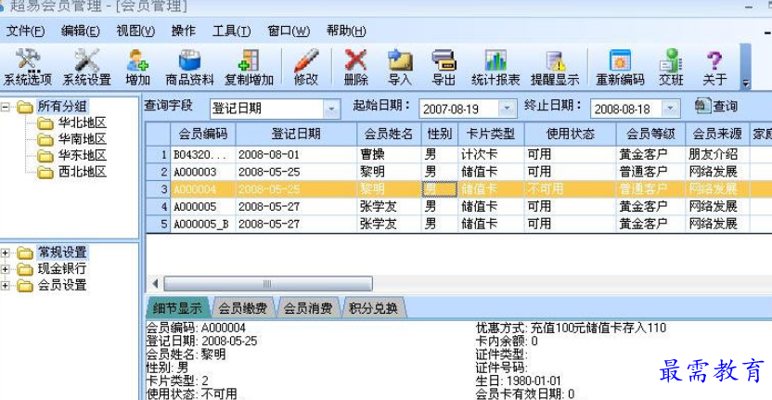Screen dimensions: 772x400
Task: Open the 编辑(E) menu
Action: (80, 31)
